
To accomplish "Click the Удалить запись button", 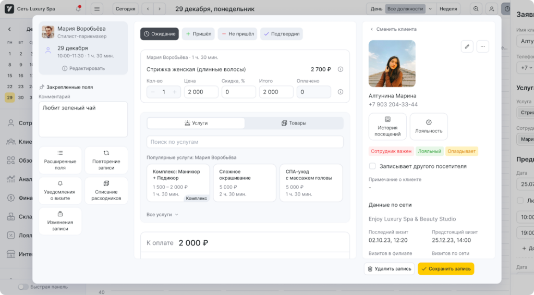I will [389, 269].
